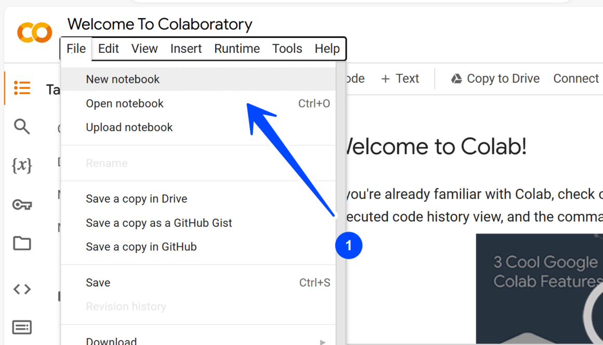Image resolution: width=603 pixels, height=345 pixels.
Task: Close the open File menu
Action: [76, 49]
